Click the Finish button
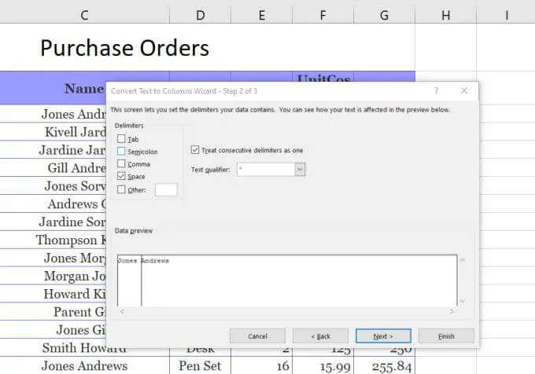Screen dimensions: 535x374 (446, 336)
